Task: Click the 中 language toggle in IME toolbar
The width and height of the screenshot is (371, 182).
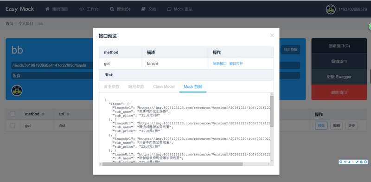Action: tap(345, 162)
